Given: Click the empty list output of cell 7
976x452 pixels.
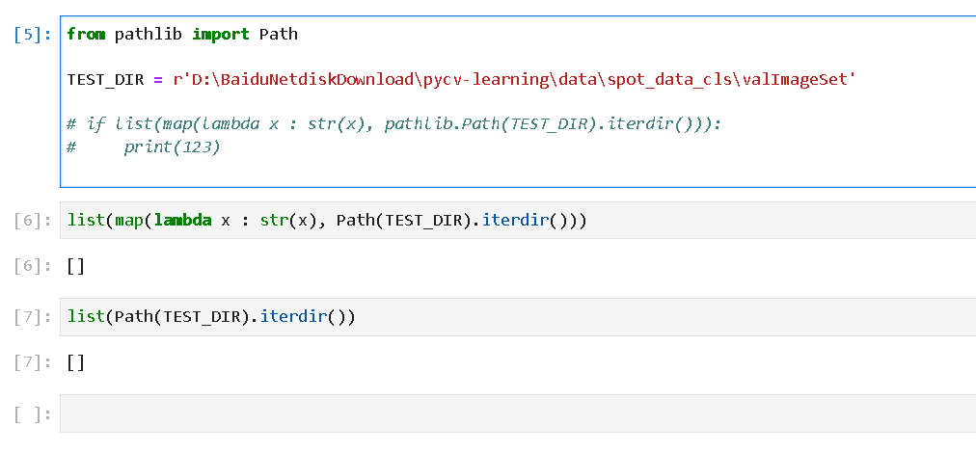Looking at the screenshot, I should tap(75, 363).
